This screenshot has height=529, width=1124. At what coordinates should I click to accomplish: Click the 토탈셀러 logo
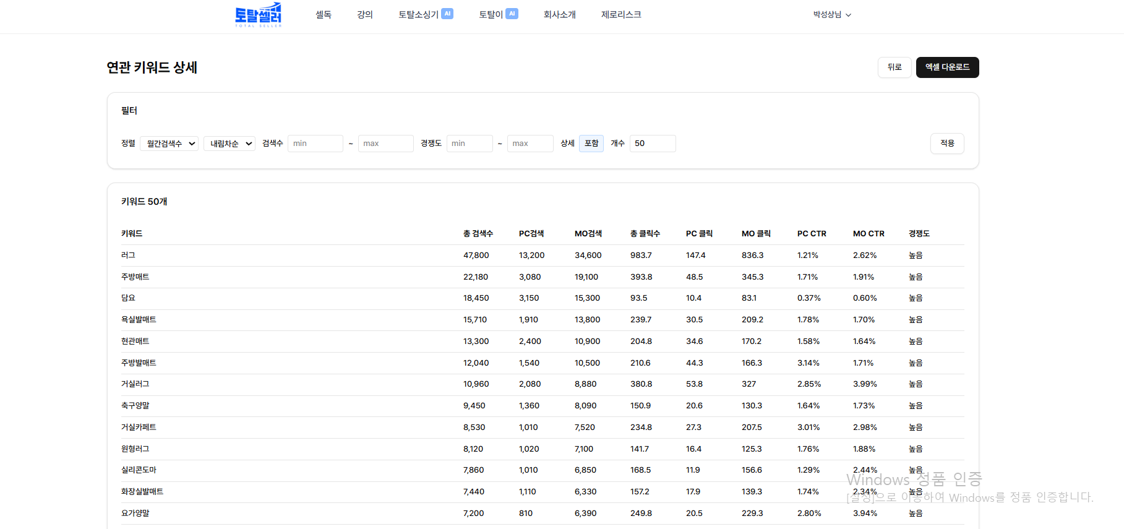(x=258, y=15)
